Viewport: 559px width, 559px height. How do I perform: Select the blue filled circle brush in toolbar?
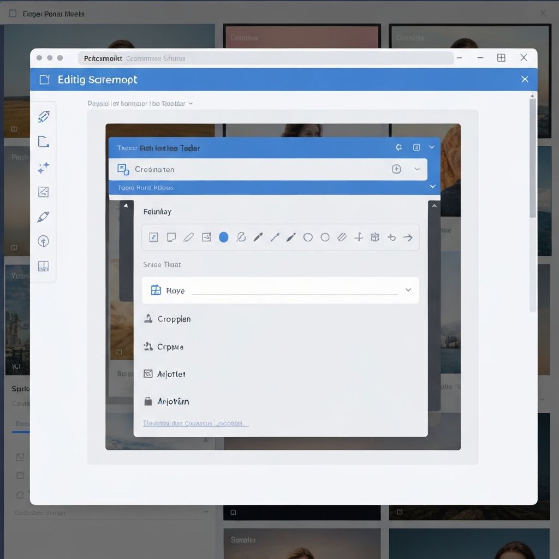224,237
